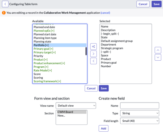
Task: Select Program [+] in Available
Action: tap(60, 67)
